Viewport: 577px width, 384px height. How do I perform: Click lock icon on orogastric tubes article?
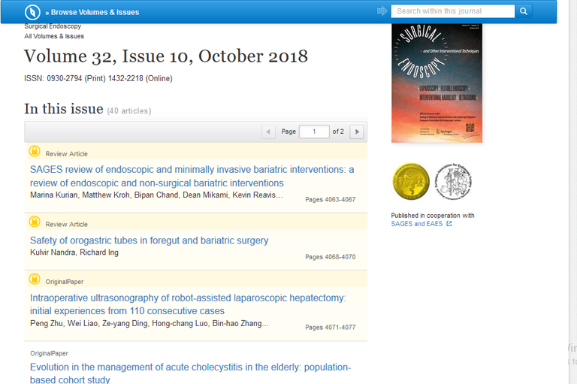35,222
